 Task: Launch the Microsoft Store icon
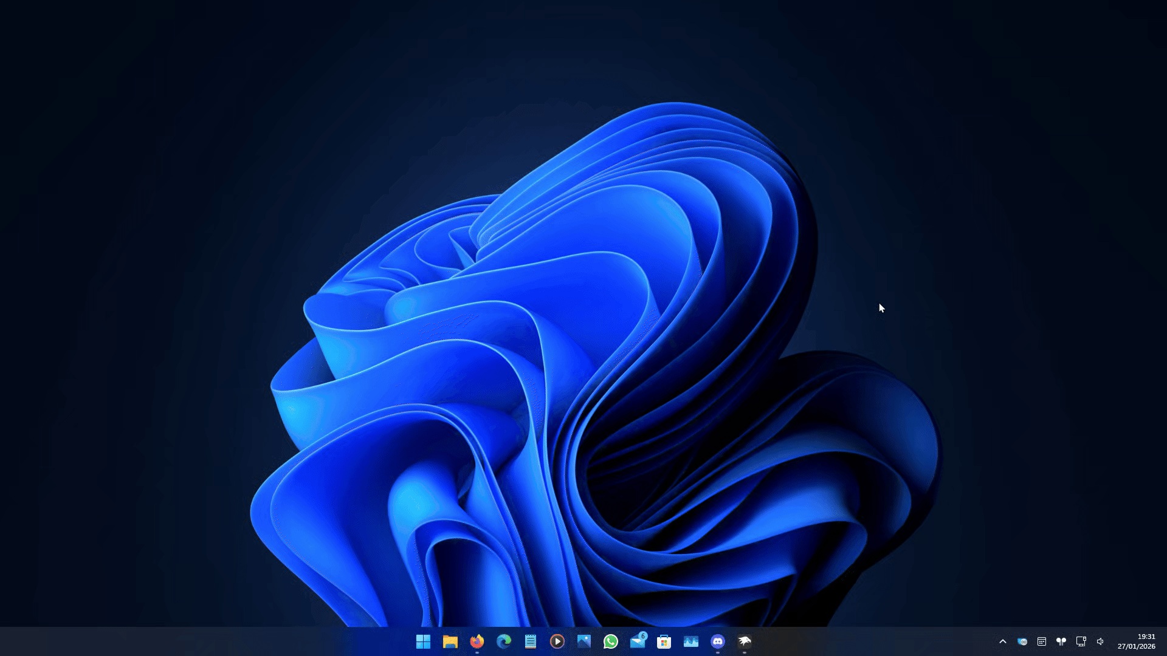(x=664, y=641)
